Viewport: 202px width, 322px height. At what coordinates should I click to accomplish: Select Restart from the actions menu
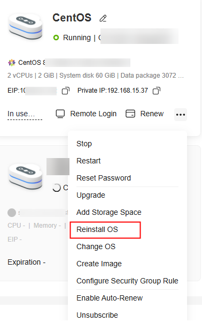tap(89, 161)
